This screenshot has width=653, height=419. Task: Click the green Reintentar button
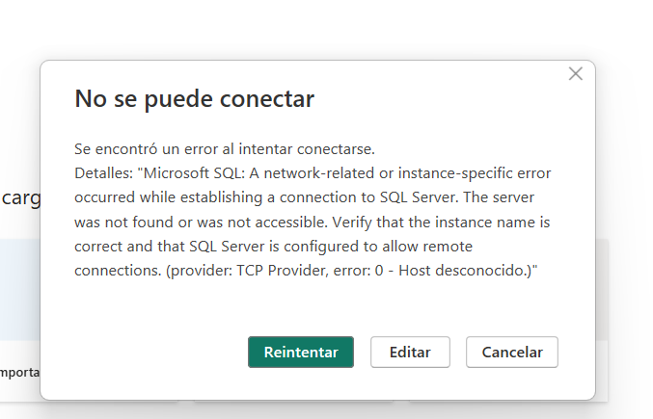[301, 352]
